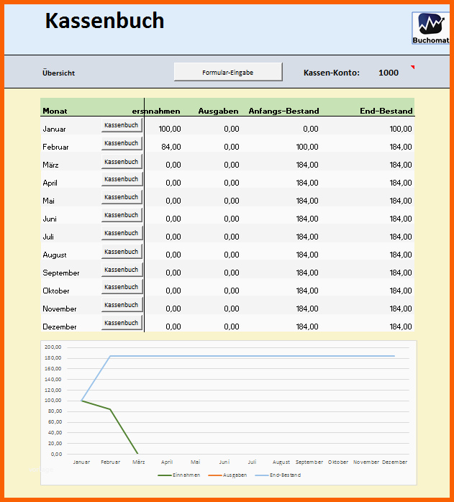Open the Kassenbuch for Februar
Viewport: 454px width, 502px height.
click(x=122, y=143)
